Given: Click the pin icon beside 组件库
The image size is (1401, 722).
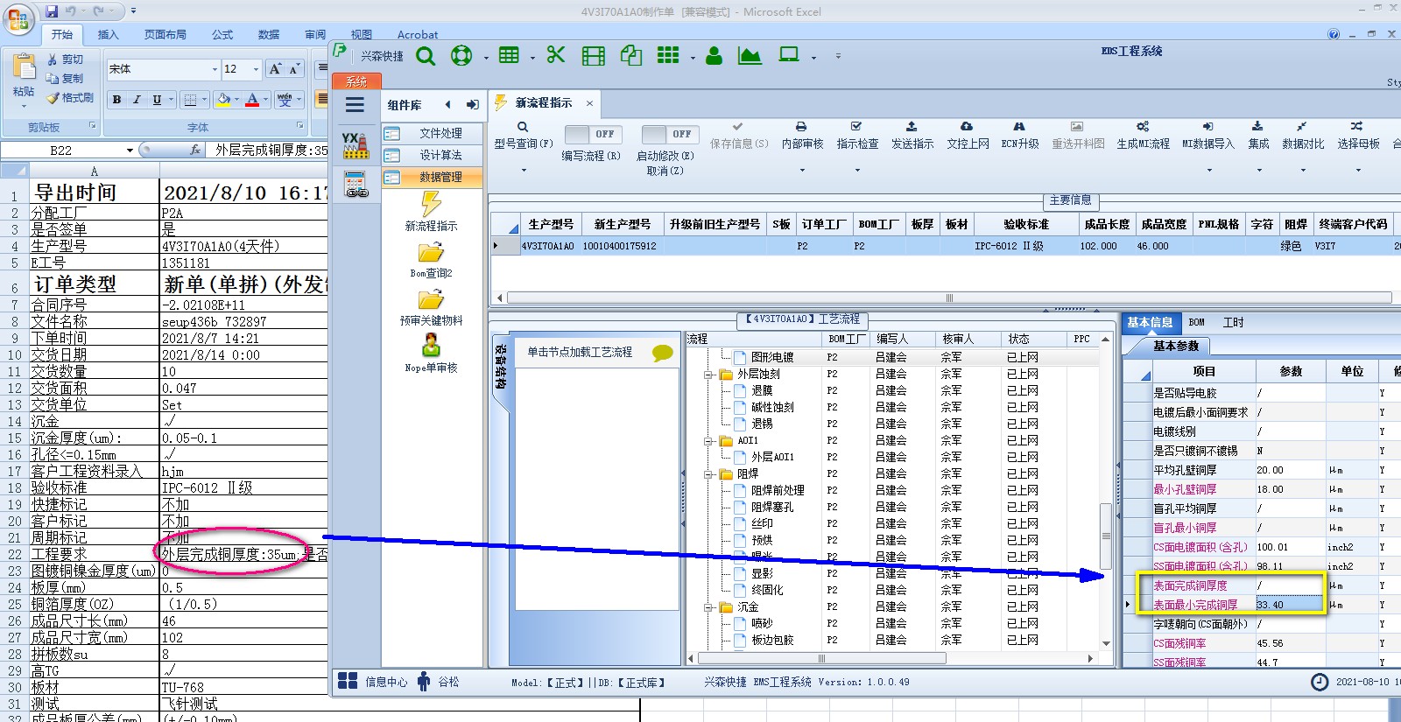Looking at the screenshot, I should (473, 104).
